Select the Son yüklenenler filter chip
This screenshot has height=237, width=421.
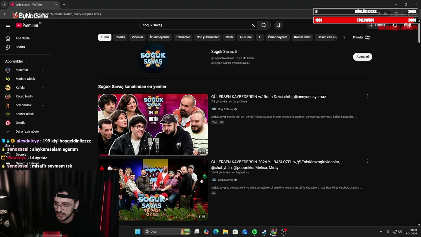[x=208, y=37]
